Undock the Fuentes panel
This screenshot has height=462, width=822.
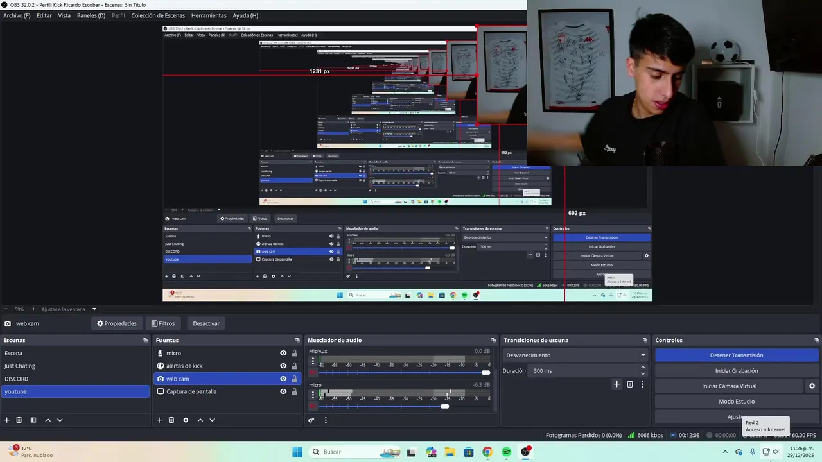(297, 340)
